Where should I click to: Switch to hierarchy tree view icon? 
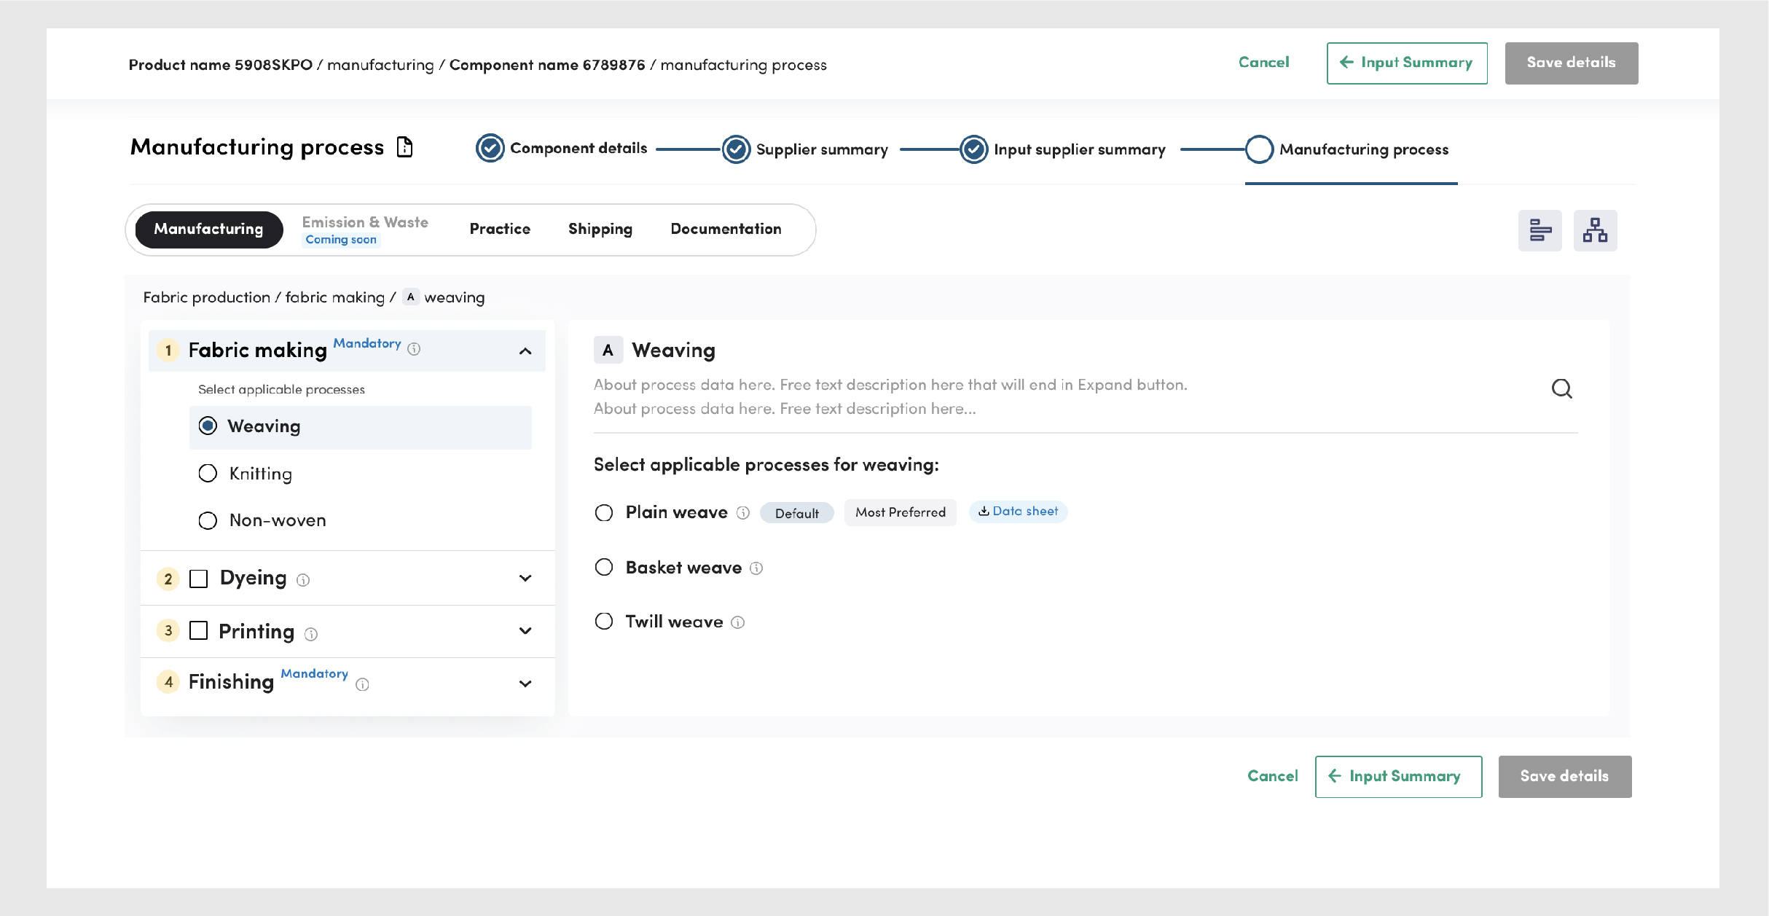pyautogui.click(x=1595, y=231)
